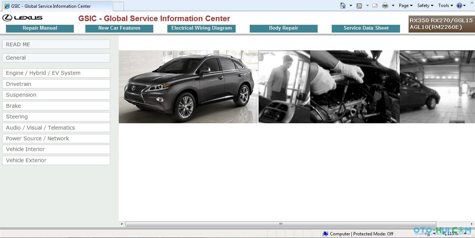Image resolution: width=475 pixels, height=238 pixels.
Task: Click the Lexus RX car photo
Action: tap(189, 87)
